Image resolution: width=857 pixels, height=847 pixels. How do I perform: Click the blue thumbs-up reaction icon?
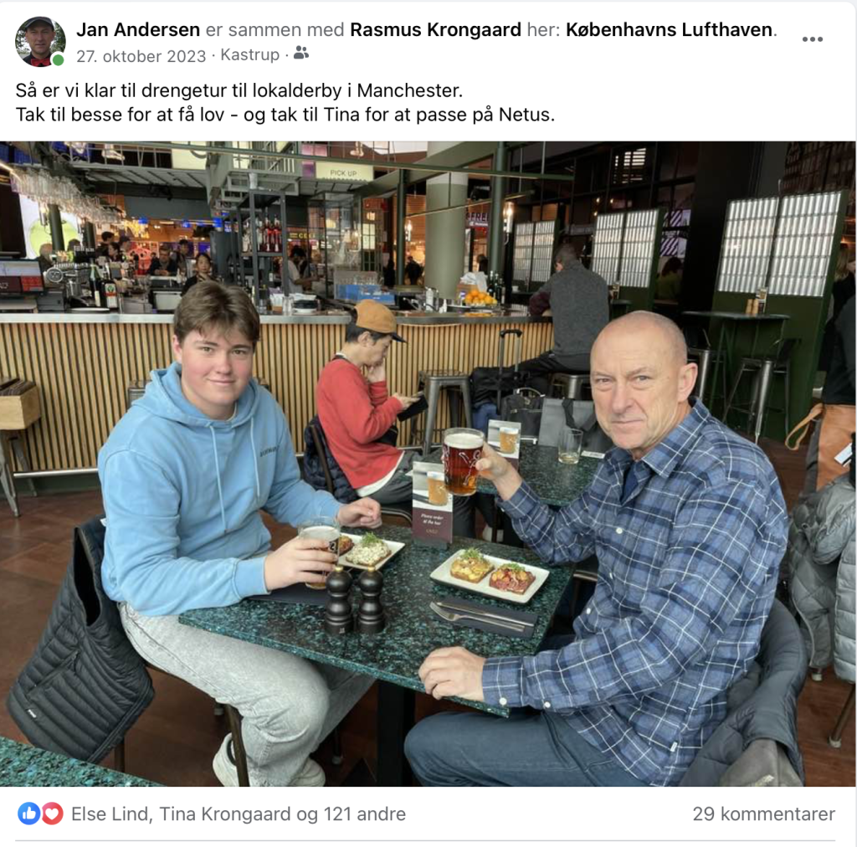click(x=28, y=814)
